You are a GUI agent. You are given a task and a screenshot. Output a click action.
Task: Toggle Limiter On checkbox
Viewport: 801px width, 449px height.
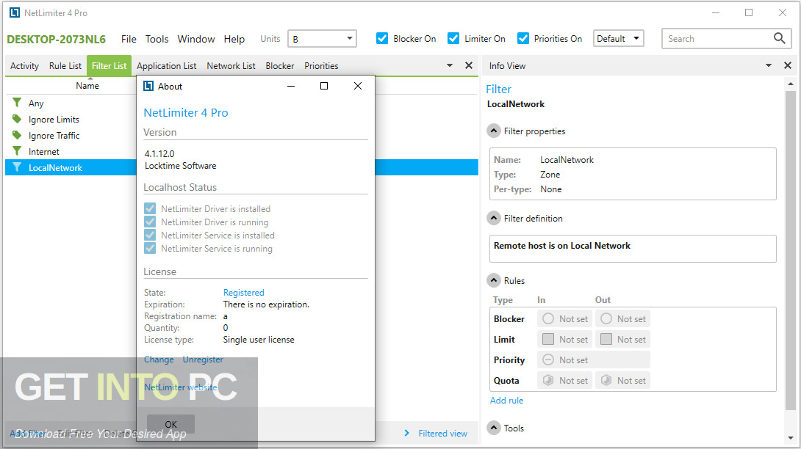click(453, 38)
